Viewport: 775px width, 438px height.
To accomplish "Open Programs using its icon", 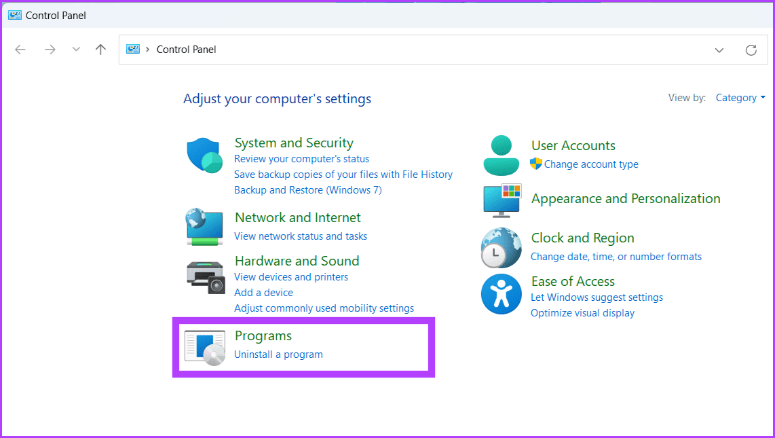I will tap(204, 345).
